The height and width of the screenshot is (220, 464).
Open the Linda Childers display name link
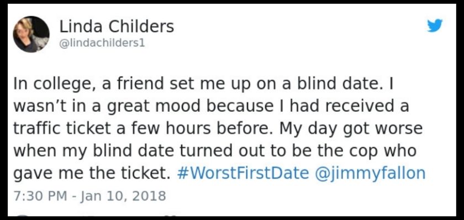point(117,27)
